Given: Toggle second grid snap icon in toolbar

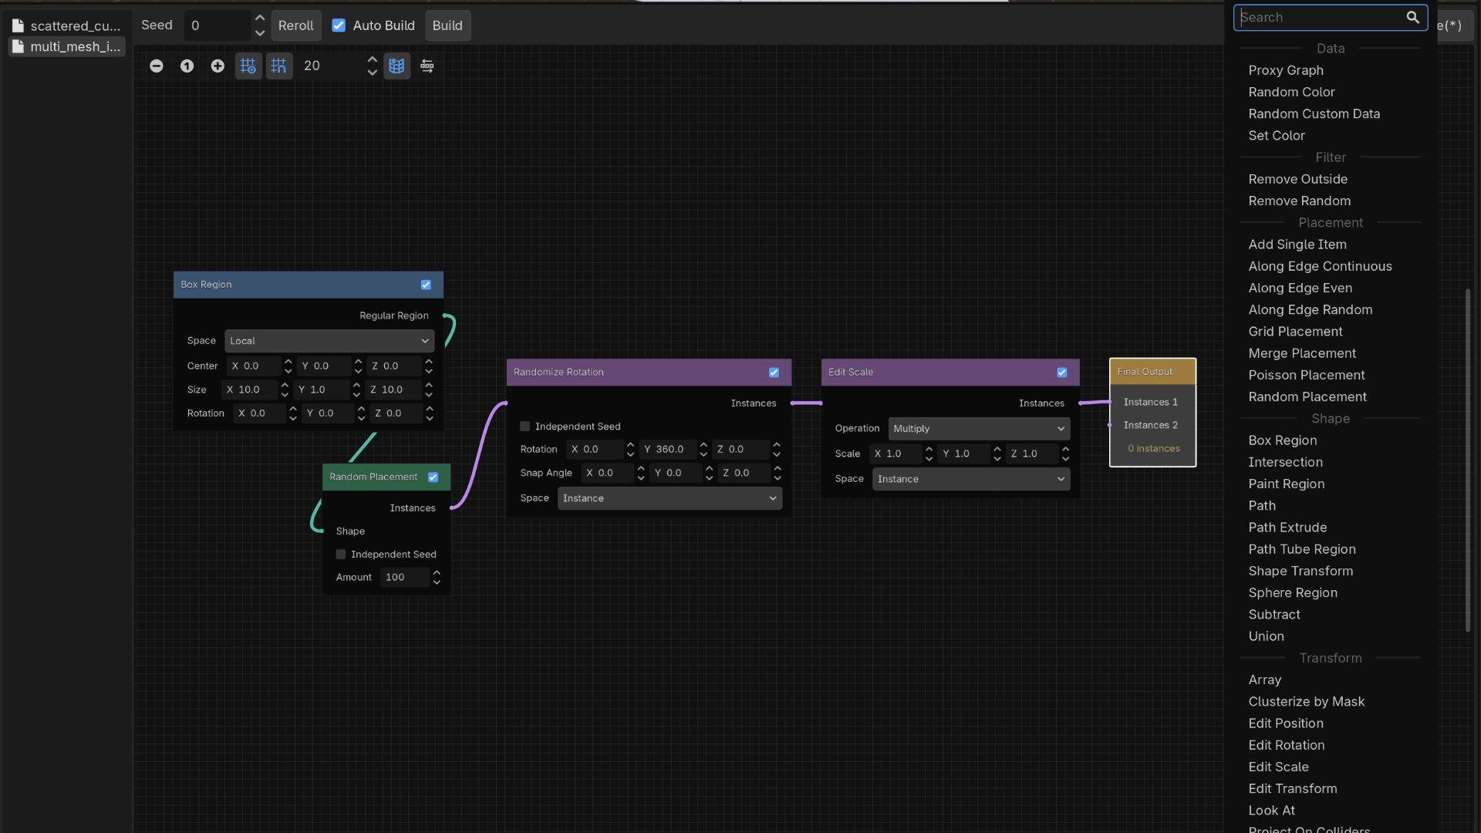Looking at the screenshot, I should [x=279, y=66].
